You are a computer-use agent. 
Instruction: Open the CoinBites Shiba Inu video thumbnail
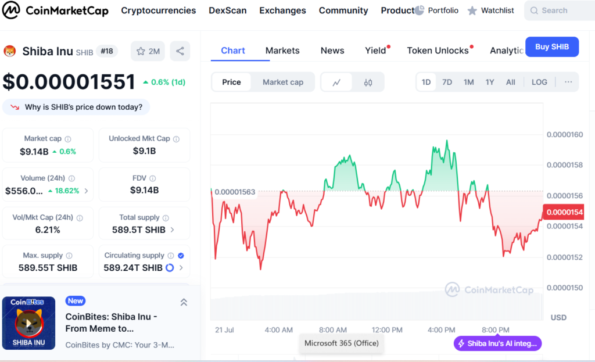(x=28, y=323)
